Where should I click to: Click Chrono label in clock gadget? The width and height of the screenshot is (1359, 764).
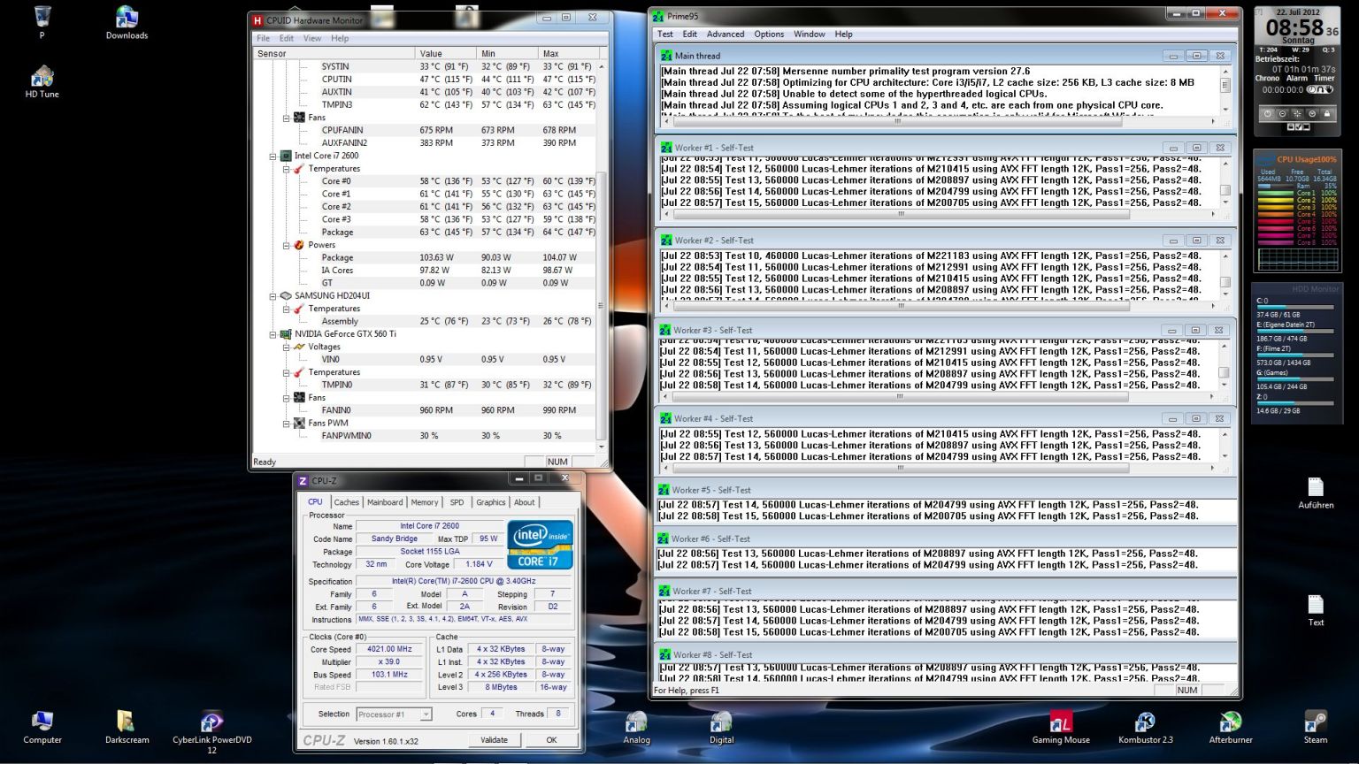(1267, 79)
